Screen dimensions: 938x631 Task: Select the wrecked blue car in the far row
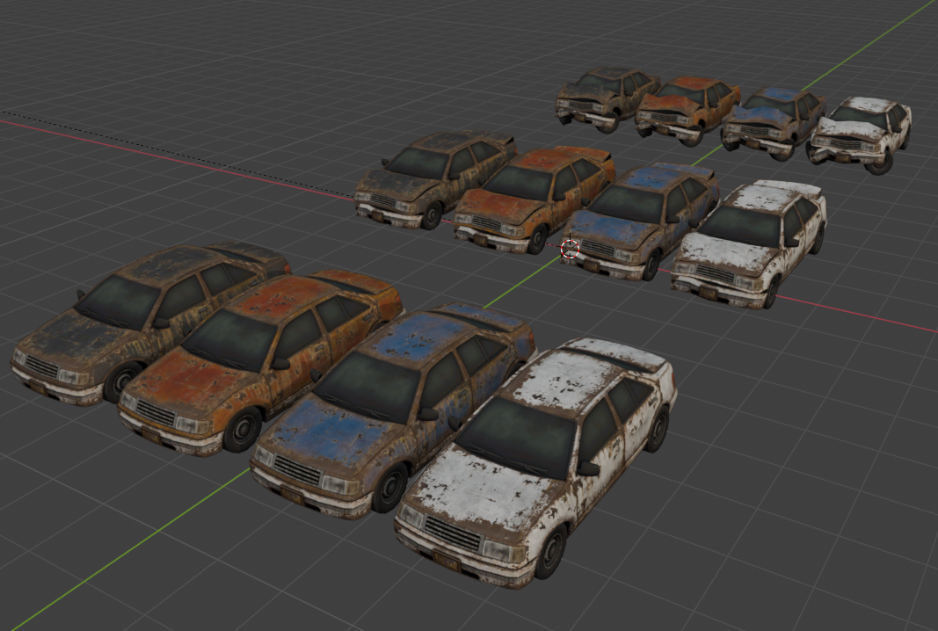point(772,123)
